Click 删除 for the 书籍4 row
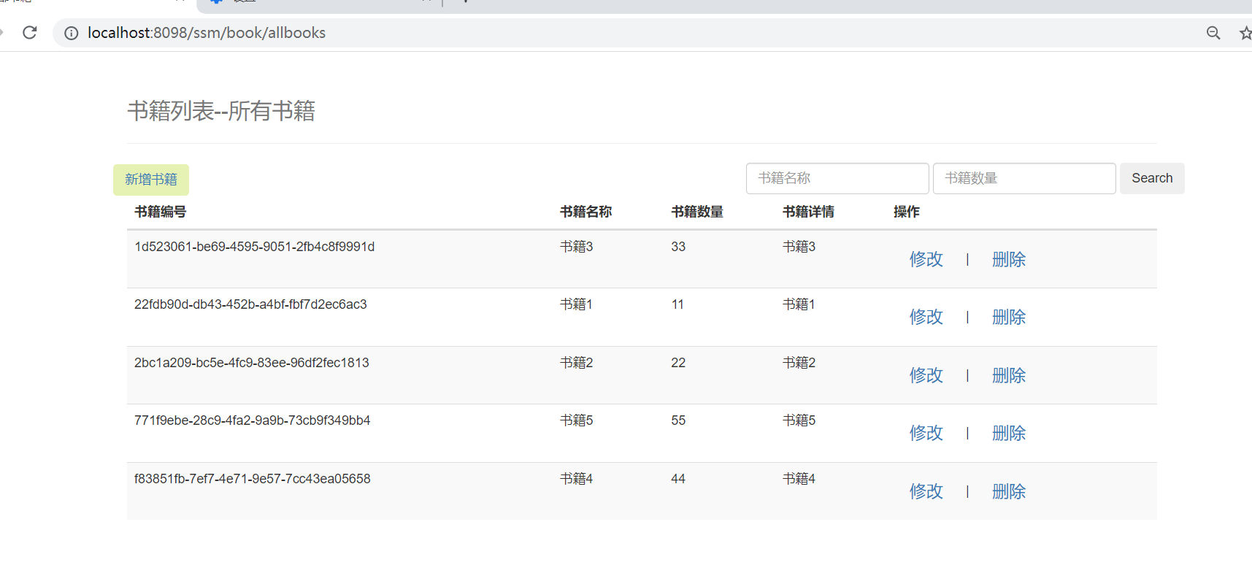Screen dimensions: 1252x565 pyautogui.click(x=1009, y=491)
